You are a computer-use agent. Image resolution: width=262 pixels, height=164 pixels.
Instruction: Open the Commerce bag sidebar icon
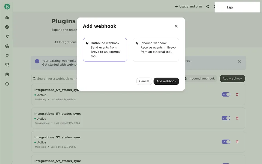[x=7, y=74]
